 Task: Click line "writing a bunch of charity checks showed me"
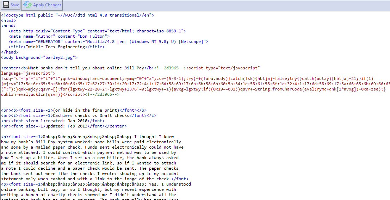point(88,195)
